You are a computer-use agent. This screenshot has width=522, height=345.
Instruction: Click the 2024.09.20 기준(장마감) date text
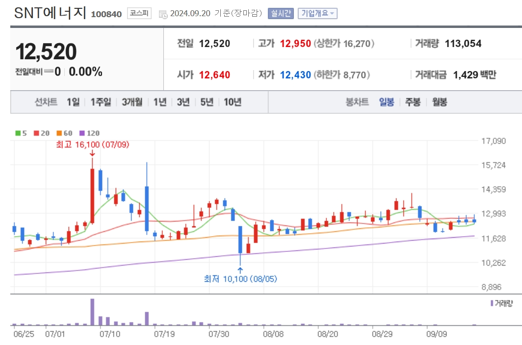(216, 13)
